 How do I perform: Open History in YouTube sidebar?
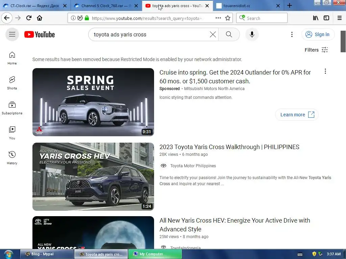(12, 158)
